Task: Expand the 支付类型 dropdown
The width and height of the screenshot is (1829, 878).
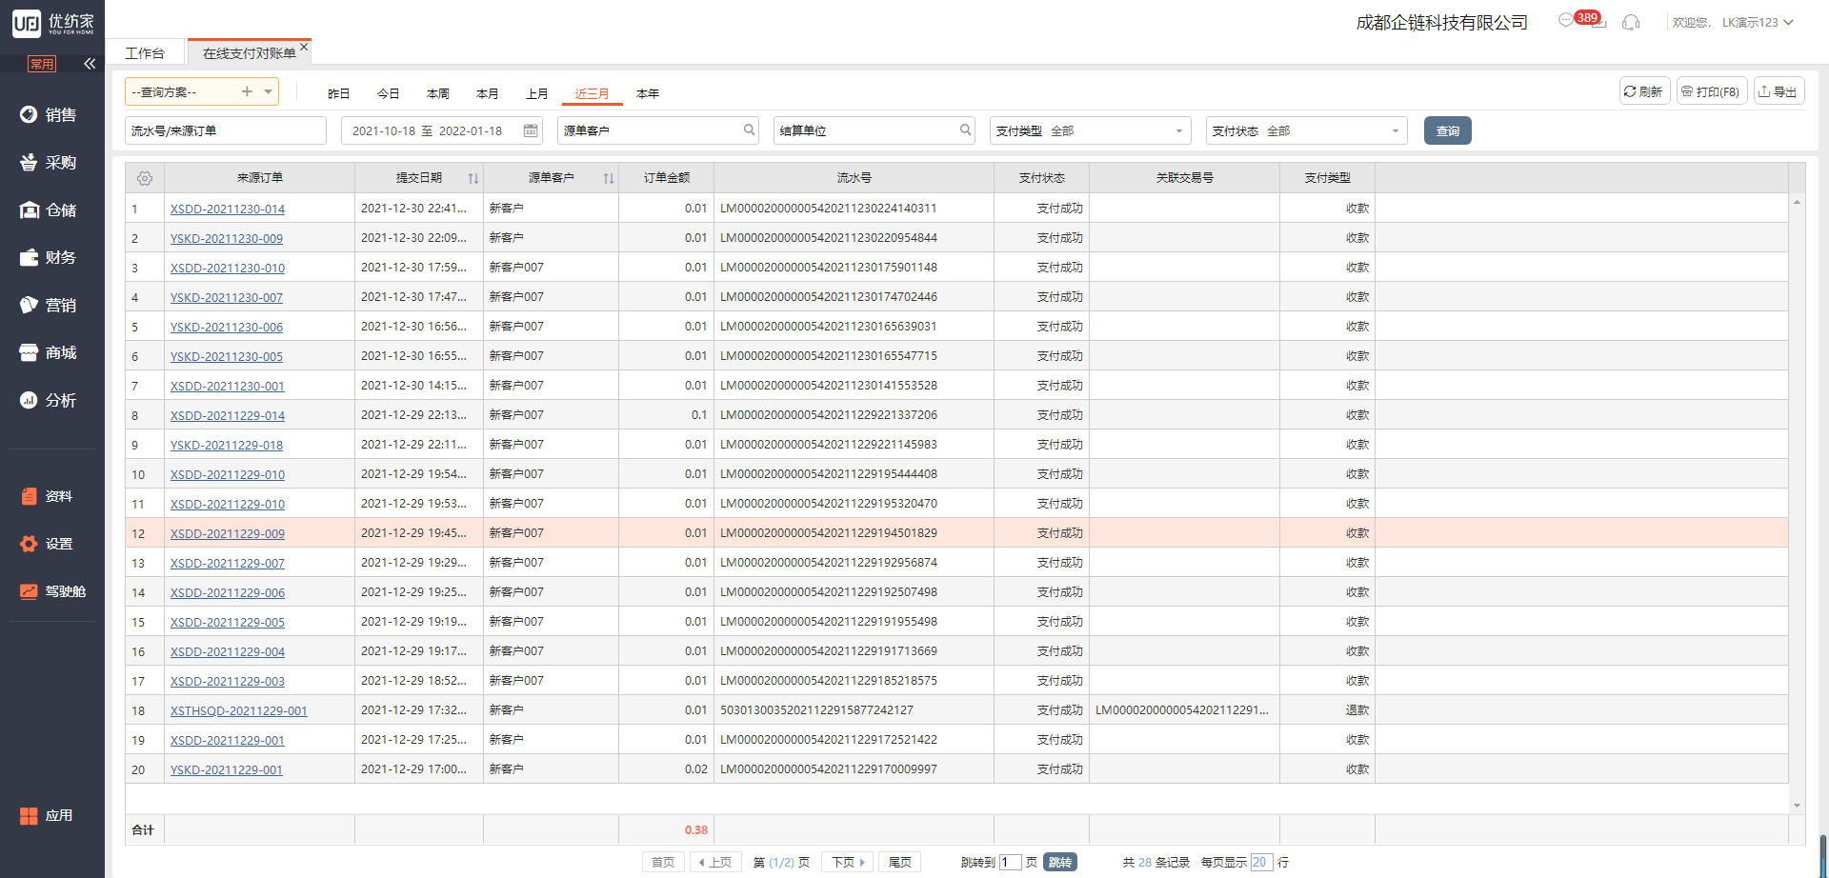Action: (x=1178, y=131)
